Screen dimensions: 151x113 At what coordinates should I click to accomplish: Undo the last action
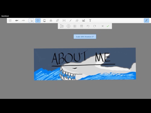[17, 20]
